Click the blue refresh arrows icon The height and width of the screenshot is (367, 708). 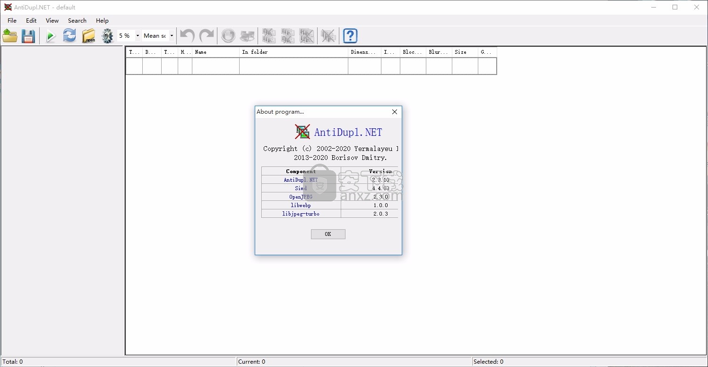pyautogui.click(x=69, y=36)
